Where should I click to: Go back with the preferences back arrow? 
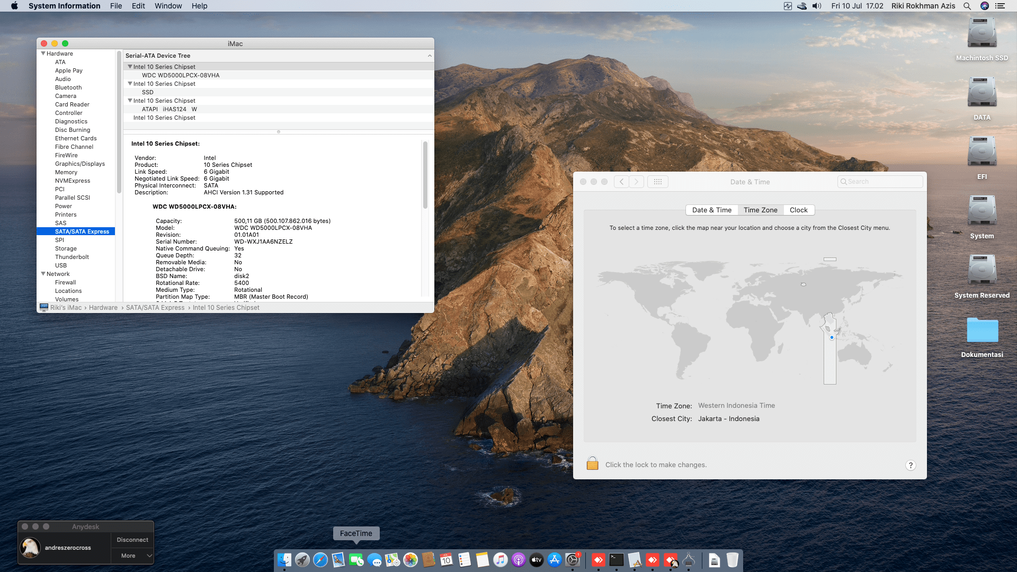621,182
